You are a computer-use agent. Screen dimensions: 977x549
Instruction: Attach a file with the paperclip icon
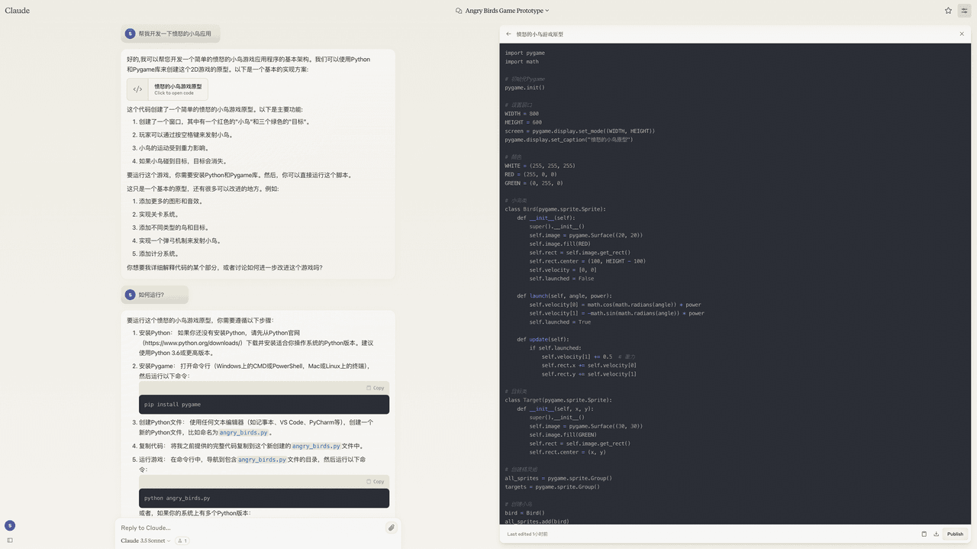click(x=391, y=528)
